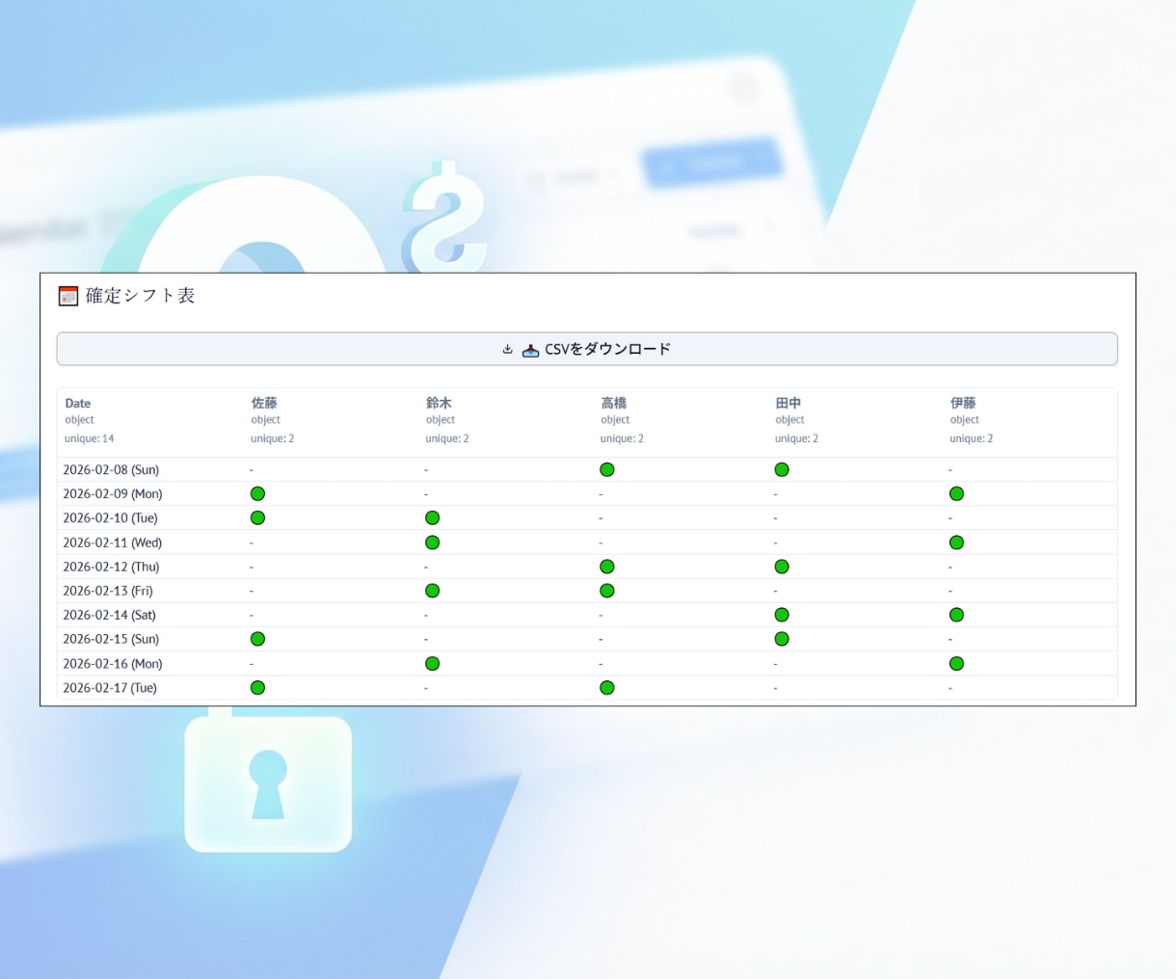The image size is (1176, 979).
Task: Pick 鈴木's green shift marker on 2026-02-10
Action: pyautogui.click(x=433, y=518)
